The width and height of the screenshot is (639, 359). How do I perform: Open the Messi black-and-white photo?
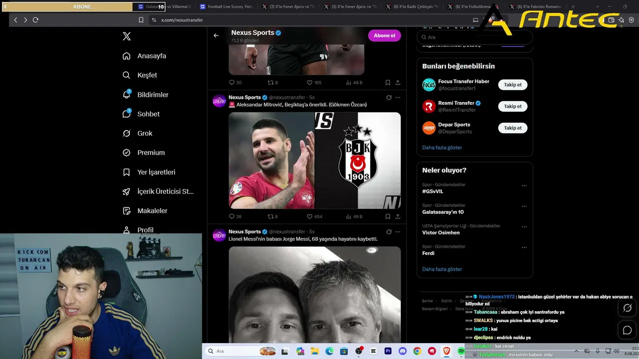[x=315, y=295]
